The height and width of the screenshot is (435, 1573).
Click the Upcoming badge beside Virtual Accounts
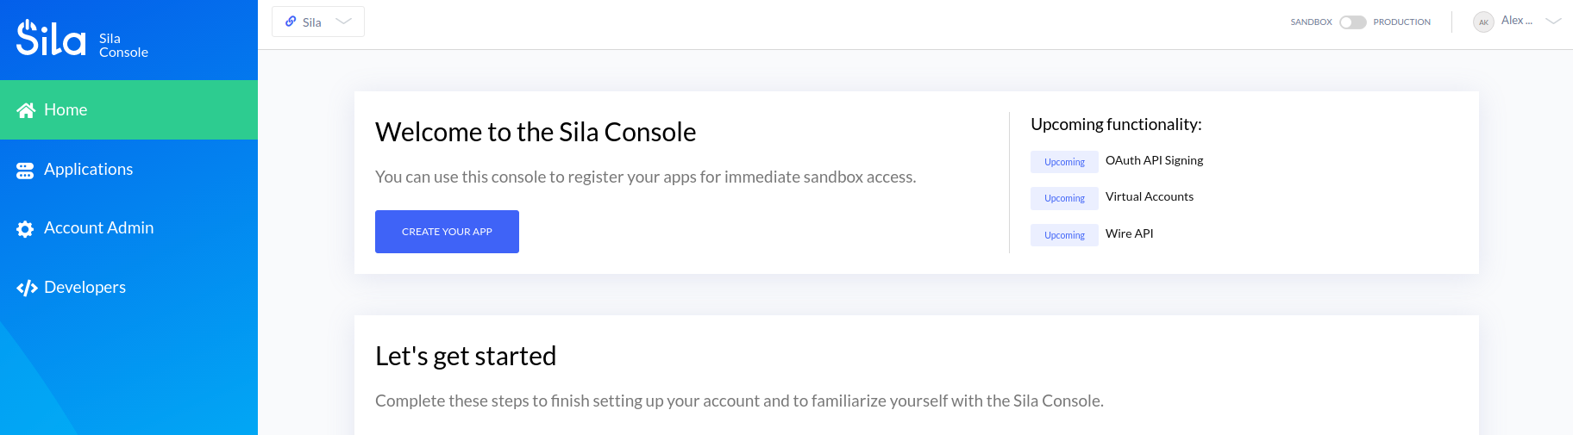click(x=1064, y=198)
